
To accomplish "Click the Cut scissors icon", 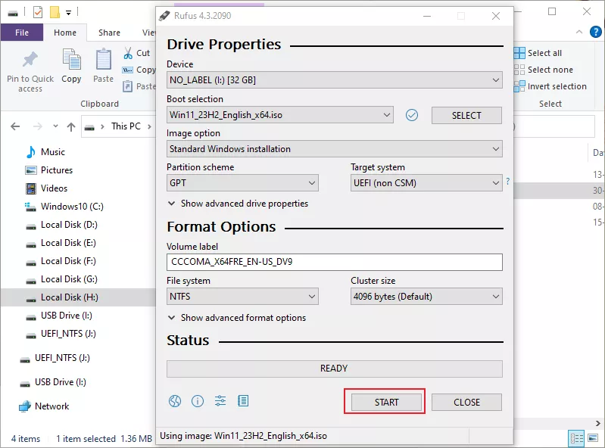I will [128, 53].
